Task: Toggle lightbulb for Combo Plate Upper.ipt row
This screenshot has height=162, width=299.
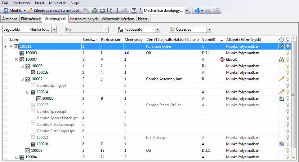Action: click(288, 131)
